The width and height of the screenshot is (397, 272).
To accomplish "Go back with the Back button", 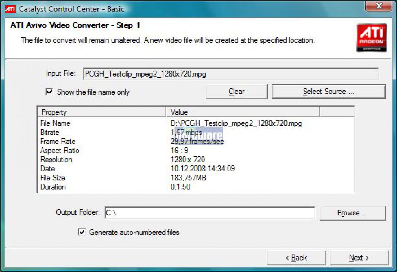I will point(296,258).
